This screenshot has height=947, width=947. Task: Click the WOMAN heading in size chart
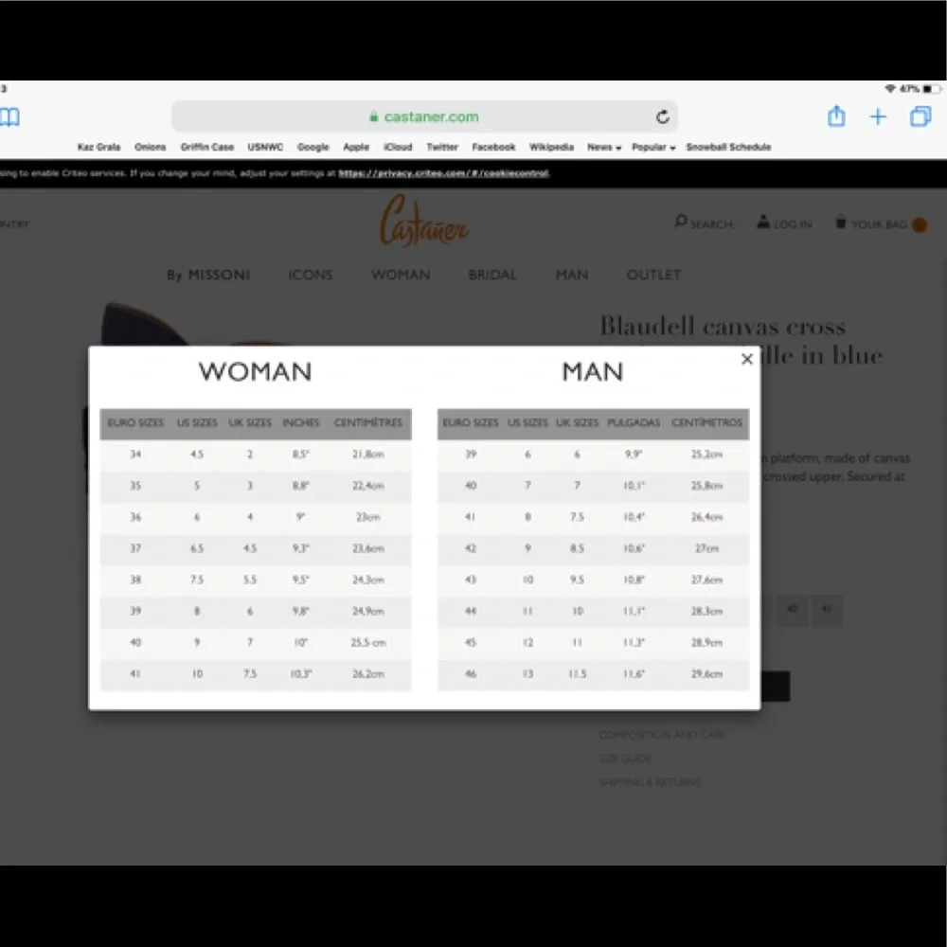pos(256,372)
